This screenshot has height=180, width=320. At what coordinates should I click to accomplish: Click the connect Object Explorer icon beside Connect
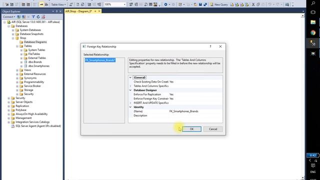[x=19, y=16]
